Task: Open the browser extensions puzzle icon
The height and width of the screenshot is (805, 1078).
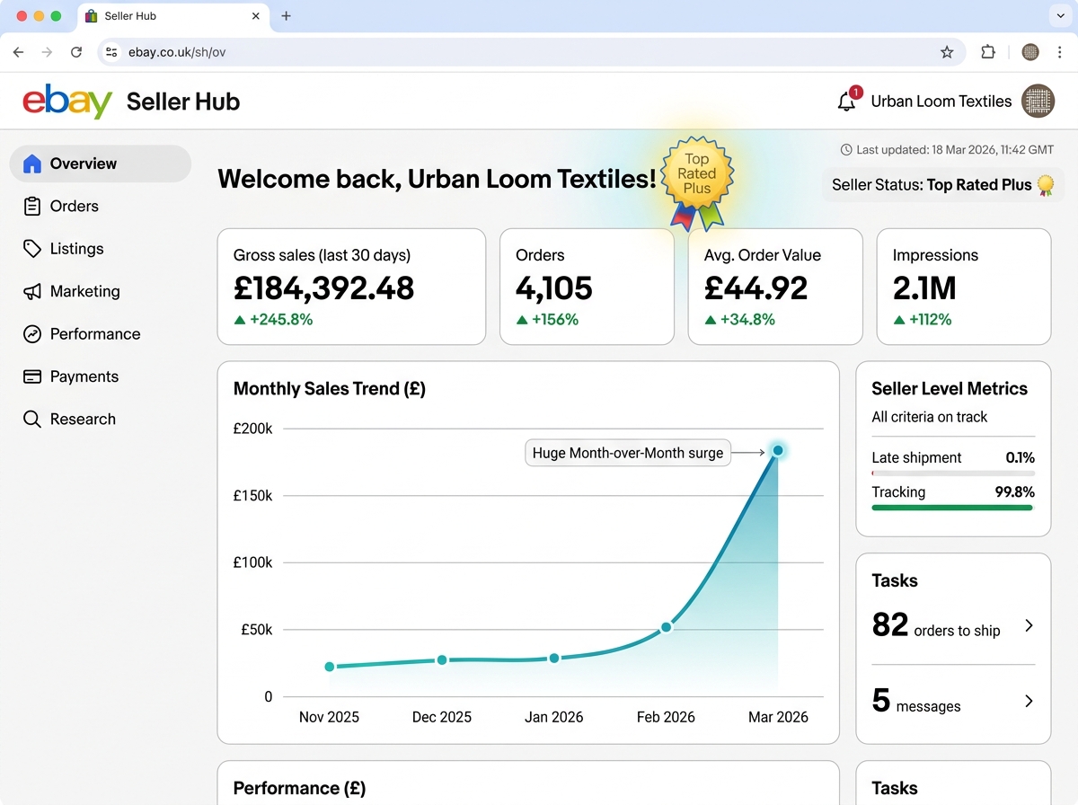Action: point(988,52)
